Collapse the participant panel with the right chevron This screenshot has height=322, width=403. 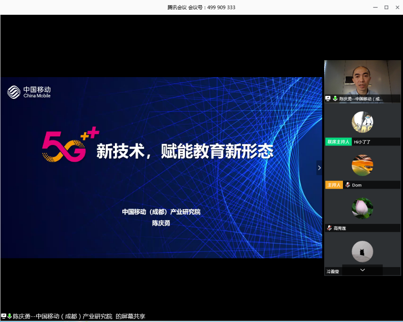coord(319,168)
